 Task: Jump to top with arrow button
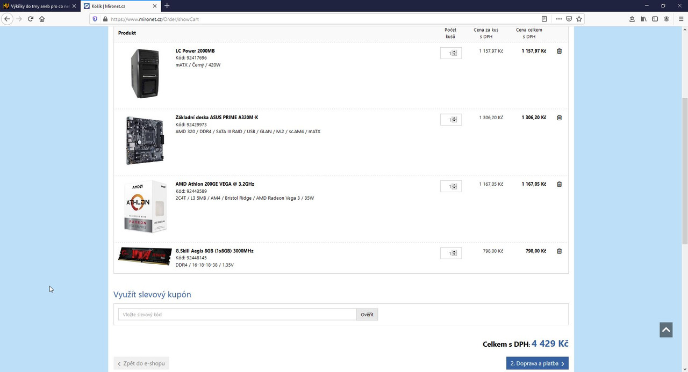[666, 330]
